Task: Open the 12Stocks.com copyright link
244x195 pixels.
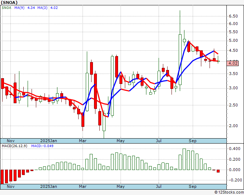Action: coord(229,192)
